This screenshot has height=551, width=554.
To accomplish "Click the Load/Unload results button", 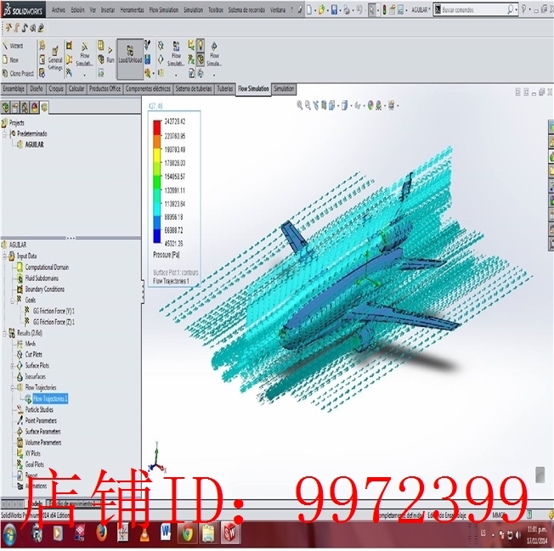I will pos(129,55).
